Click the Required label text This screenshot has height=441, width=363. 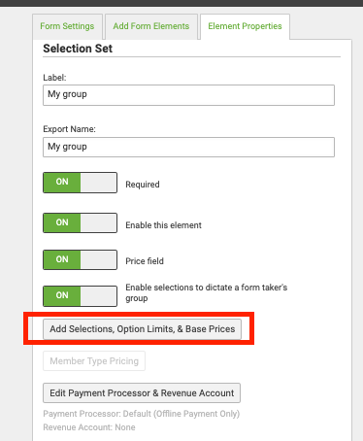coord(143,185)
